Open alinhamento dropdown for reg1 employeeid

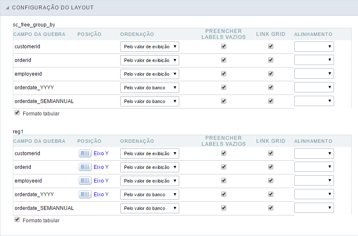click(x=314, y=180)
